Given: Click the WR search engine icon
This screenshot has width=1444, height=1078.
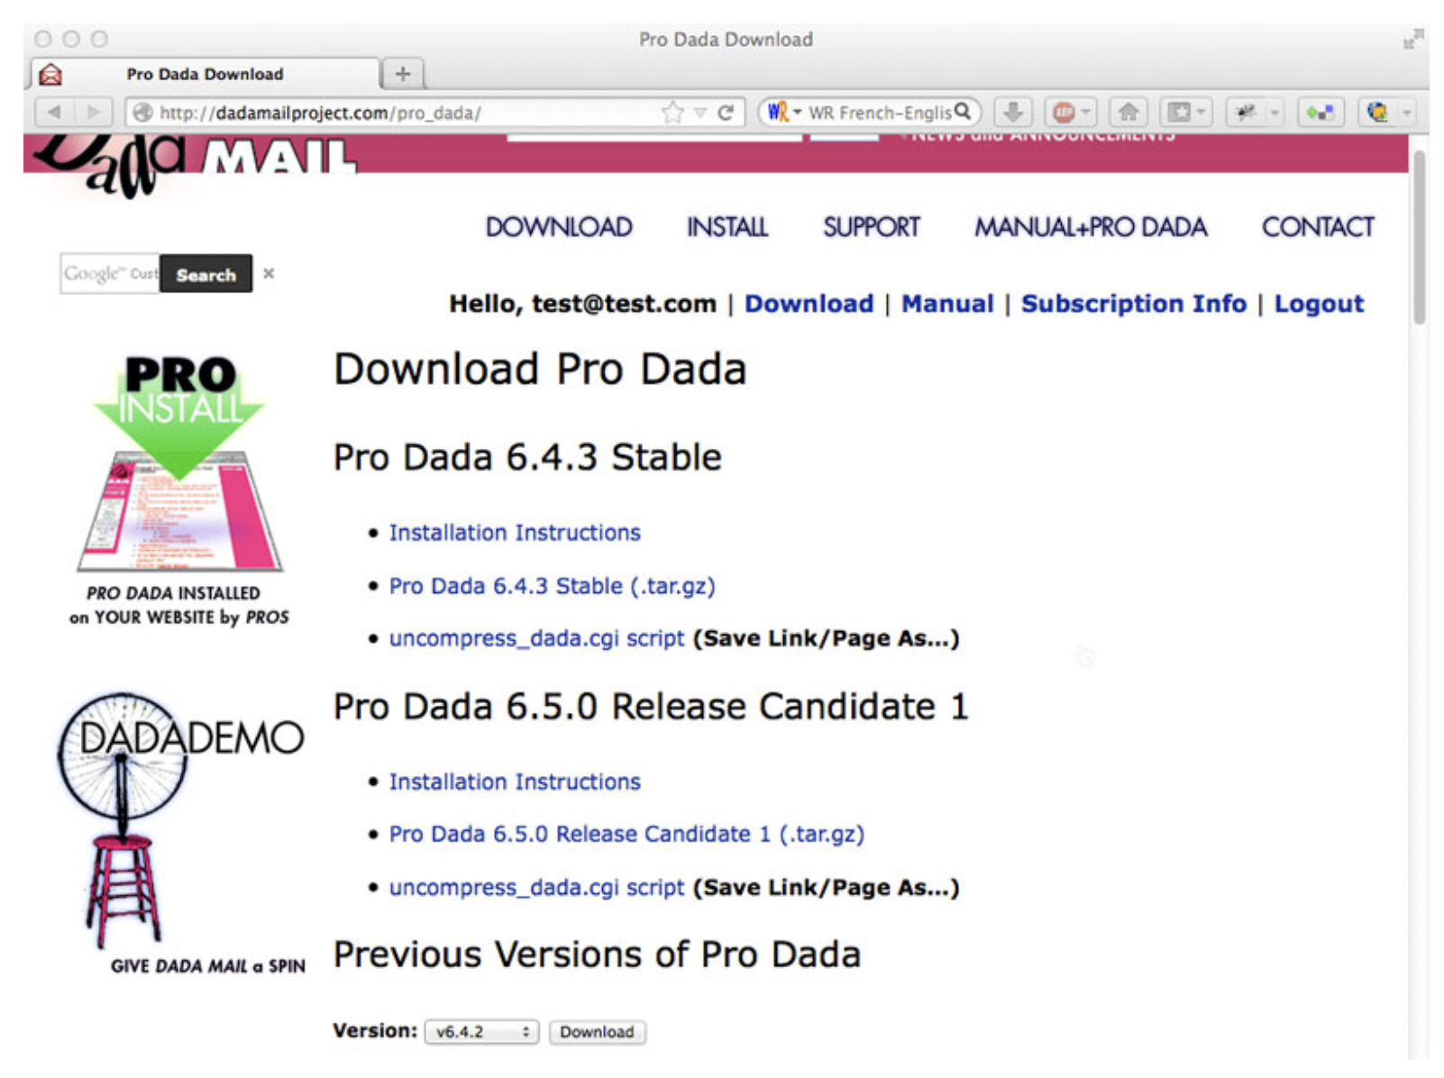Looking at the screenshot, I should 776,112.
